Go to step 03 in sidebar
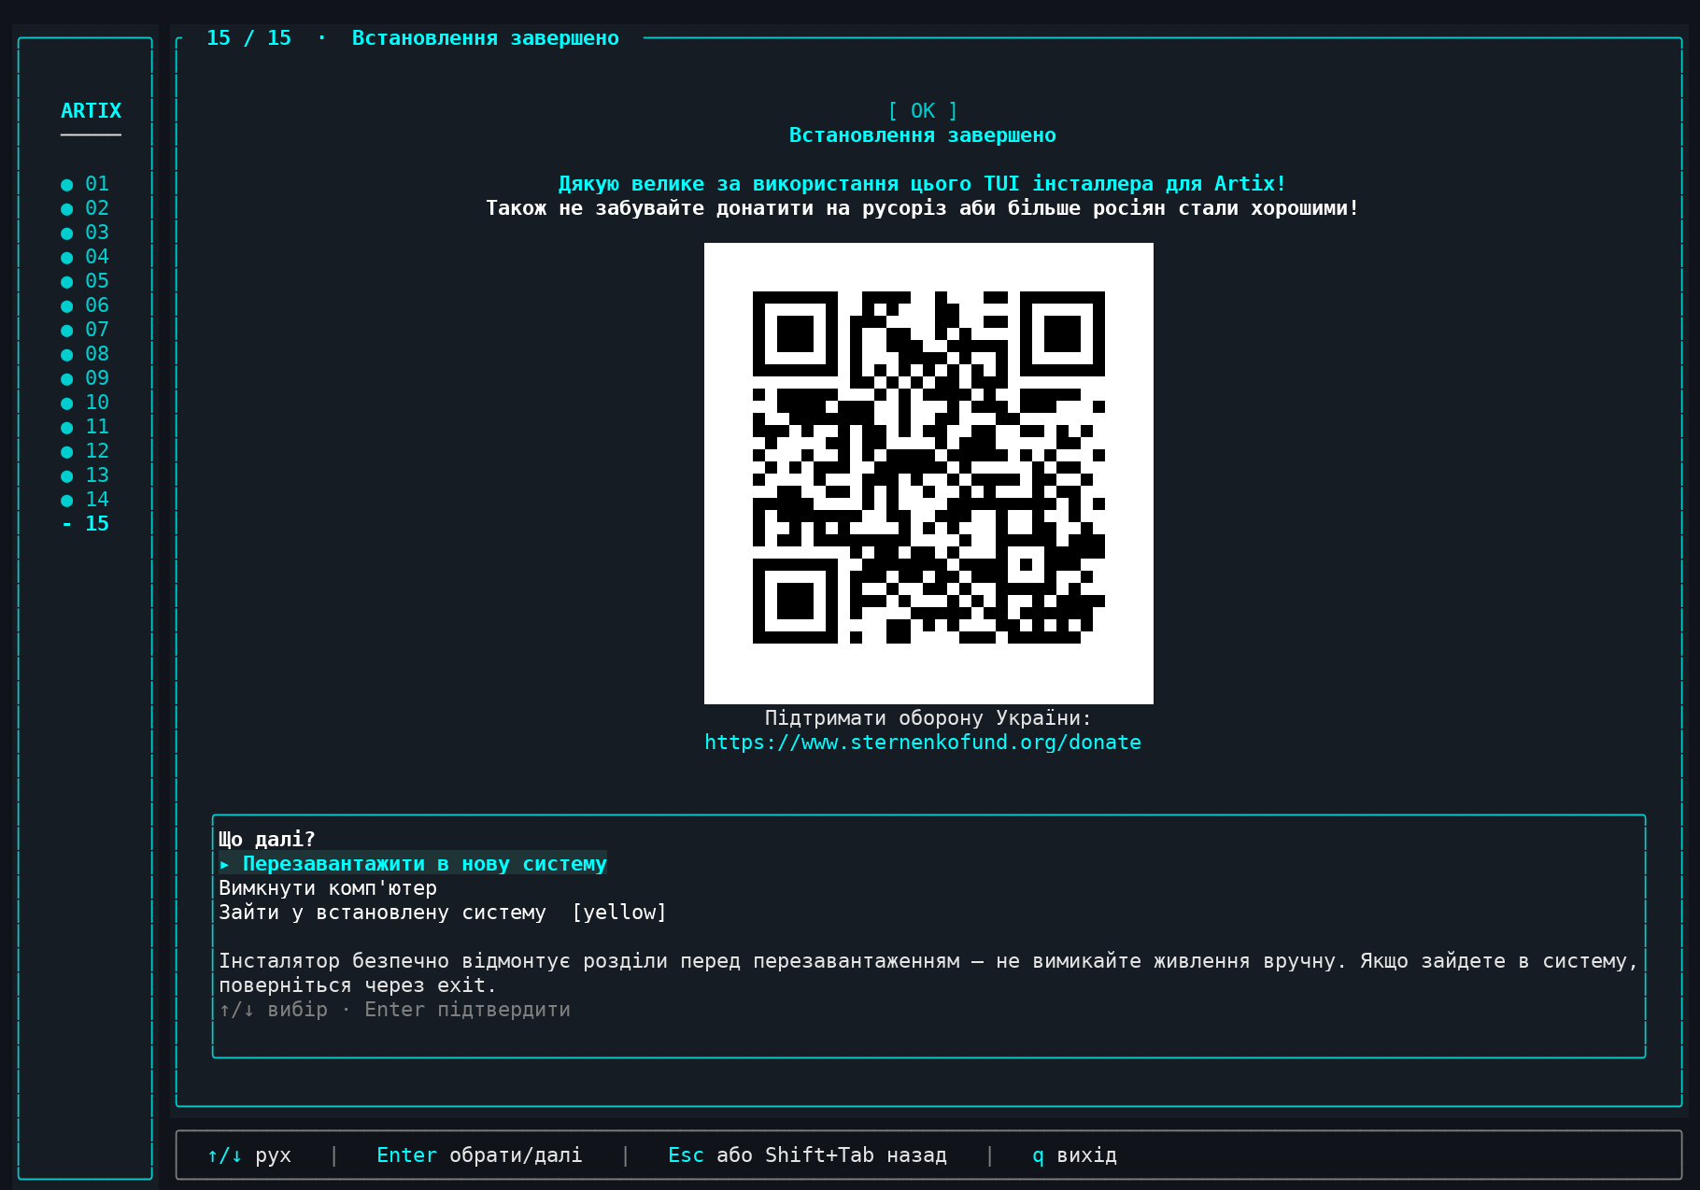The width and height of the screenshot is (1700, 1190). coord(85,233)
